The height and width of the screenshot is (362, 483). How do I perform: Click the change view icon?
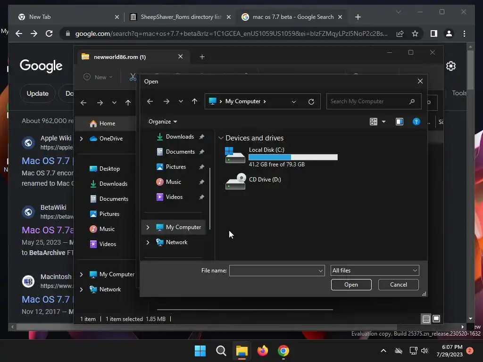click(x=374, y=122)
